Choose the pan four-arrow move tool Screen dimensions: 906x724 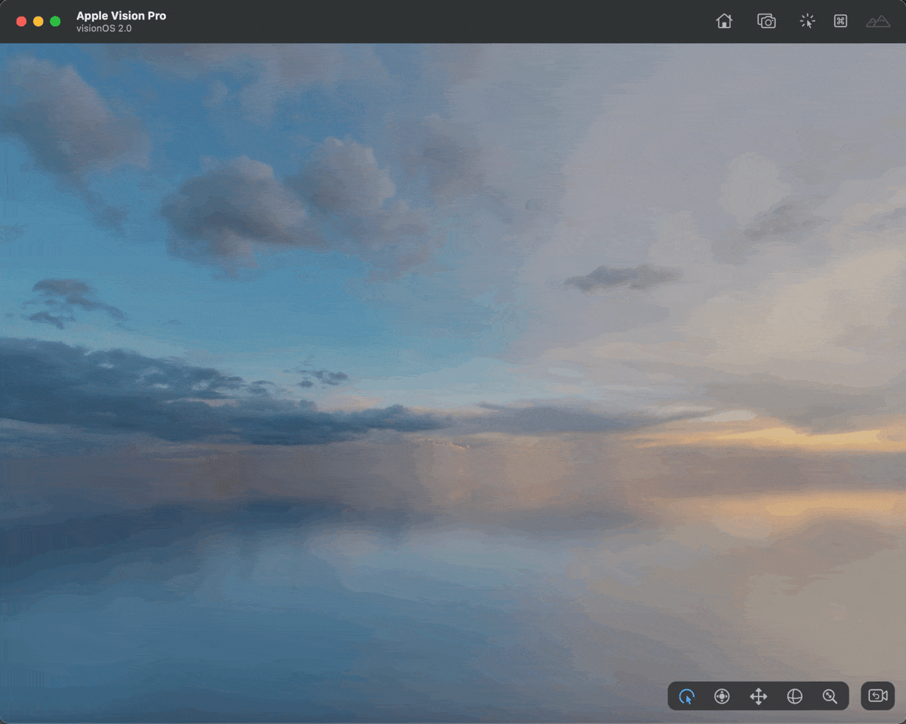click(x=758, y=696)
